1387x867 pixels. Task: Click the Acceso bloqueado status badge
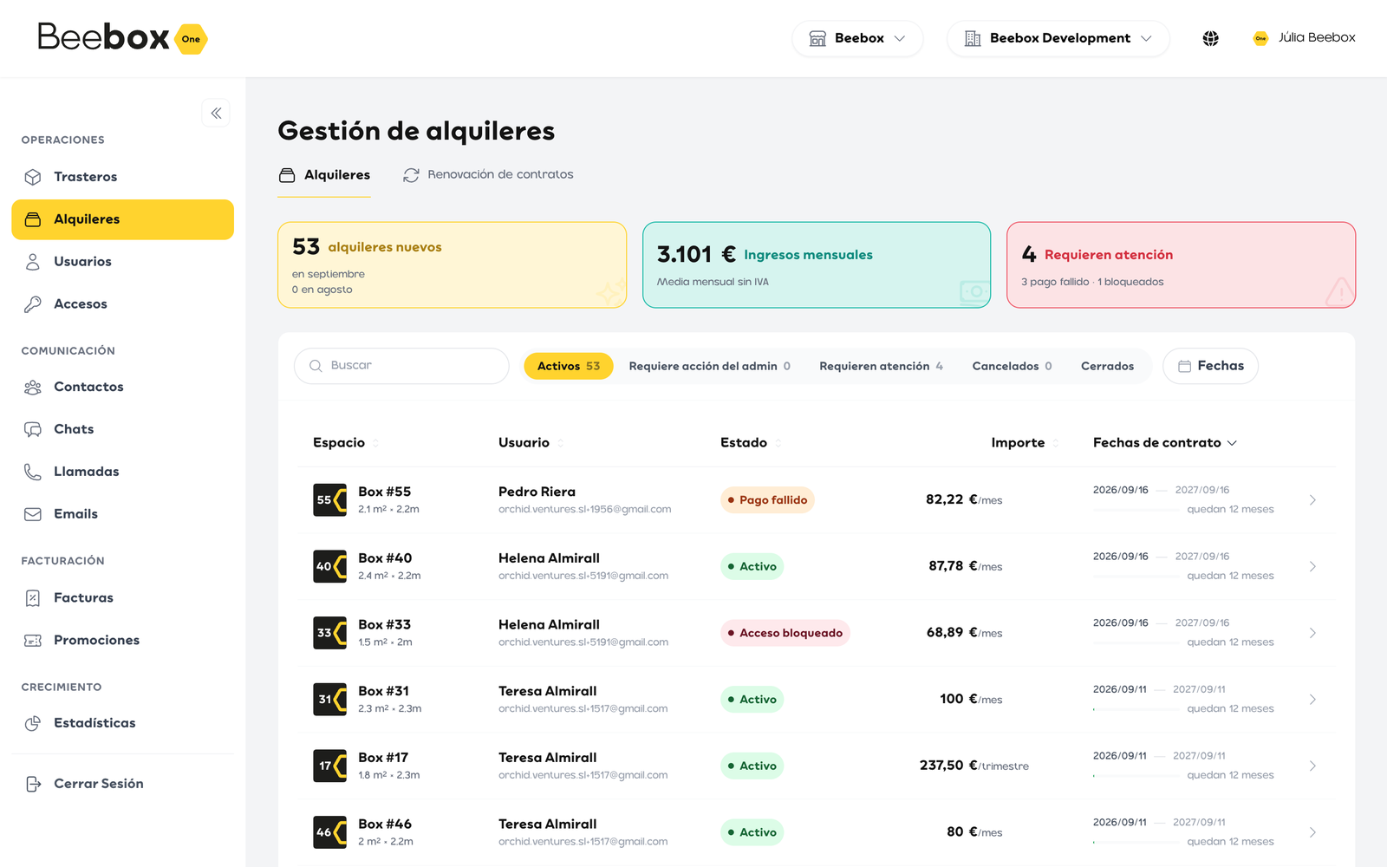tap(785, 633)
